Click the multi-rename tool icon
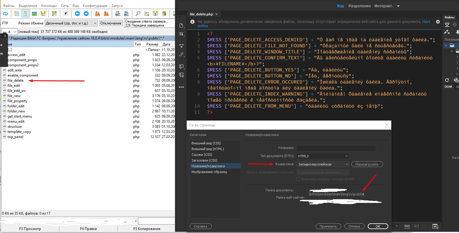This screenshot has width=459, height=233. [x=147, y=14]
